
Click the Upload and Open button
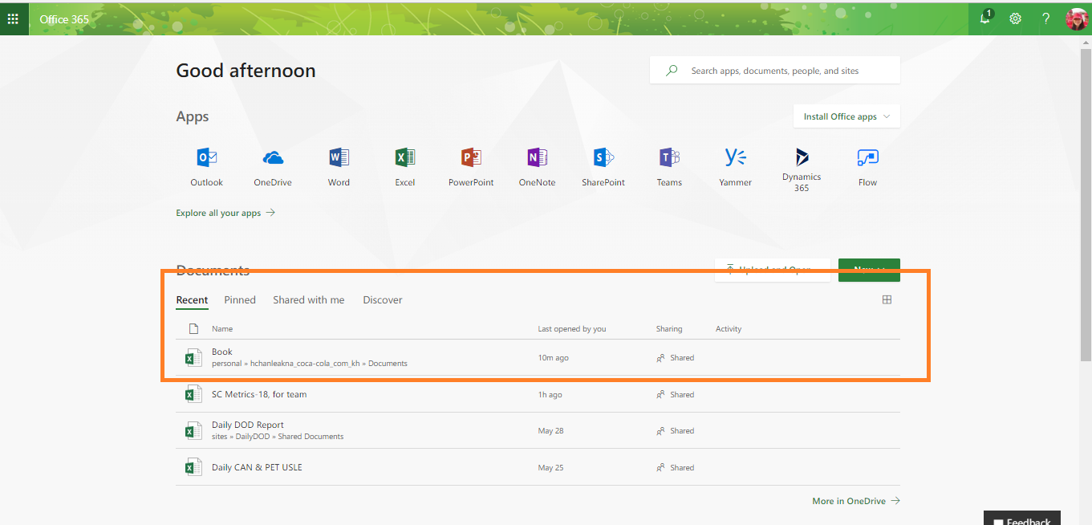point(772,270)
